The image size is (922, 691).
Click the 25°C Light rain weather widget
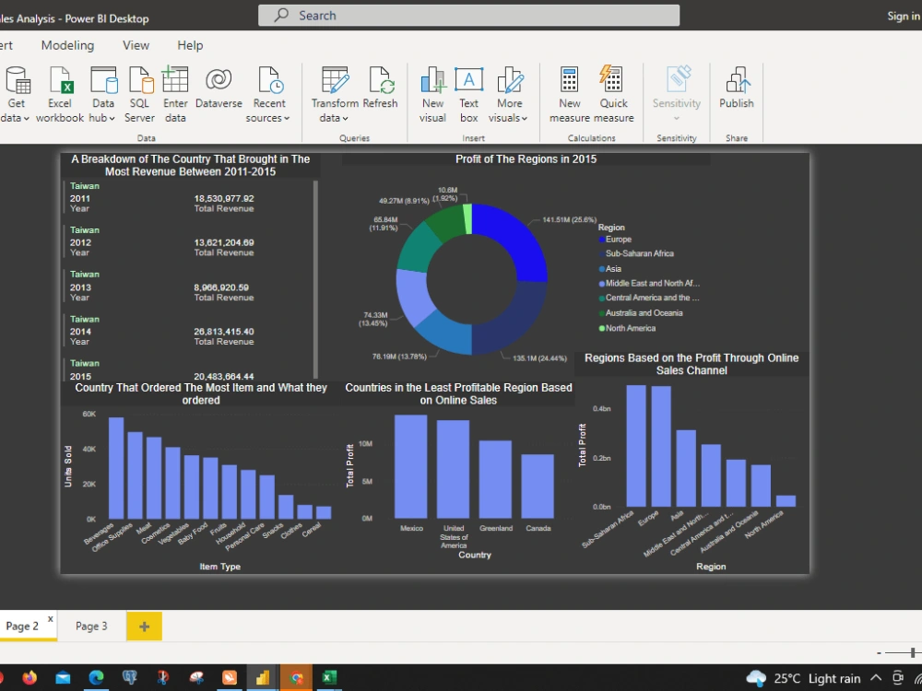tap(803, 679)
